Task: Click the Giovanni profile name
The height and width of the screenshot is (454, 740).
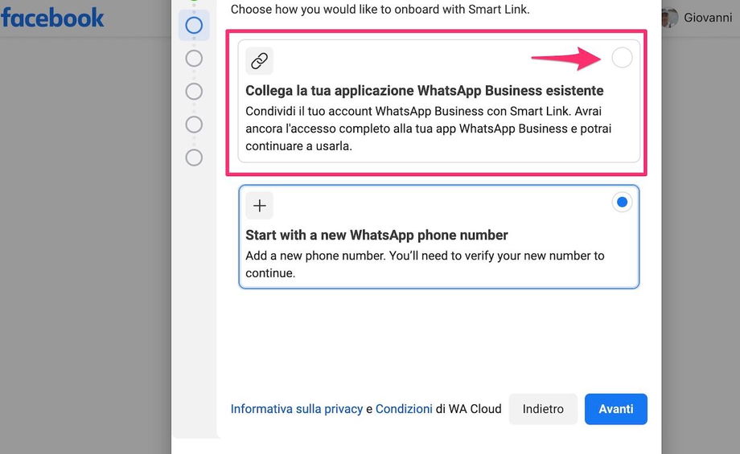Action: [708, 17]
